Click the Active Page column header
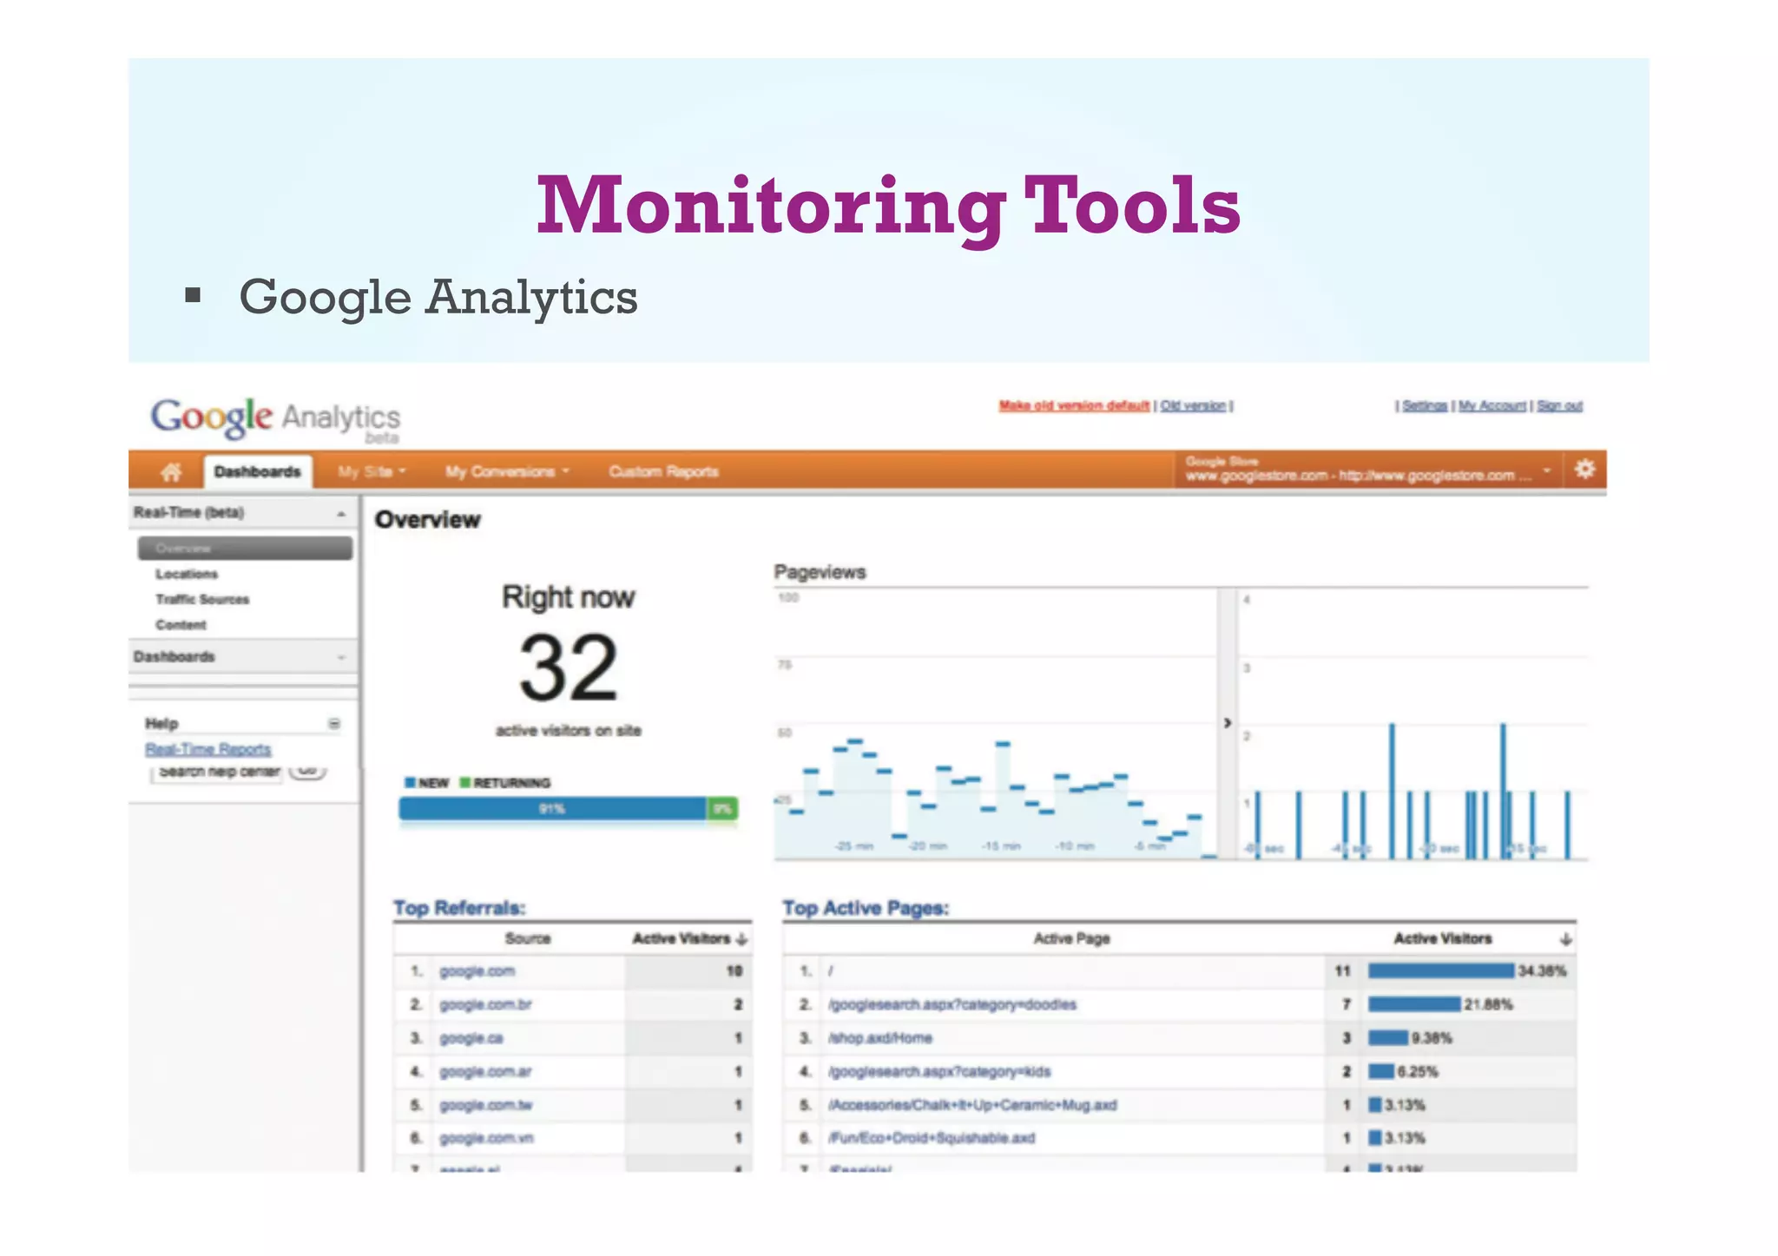The image size is (1778, 1256). 1071,938
